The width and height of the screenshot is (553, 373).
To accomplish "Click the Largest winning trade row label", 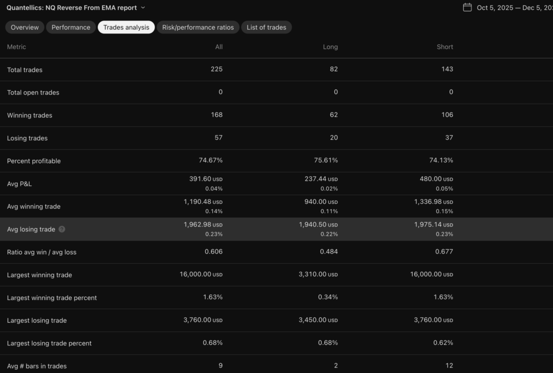I will [39, 275].
